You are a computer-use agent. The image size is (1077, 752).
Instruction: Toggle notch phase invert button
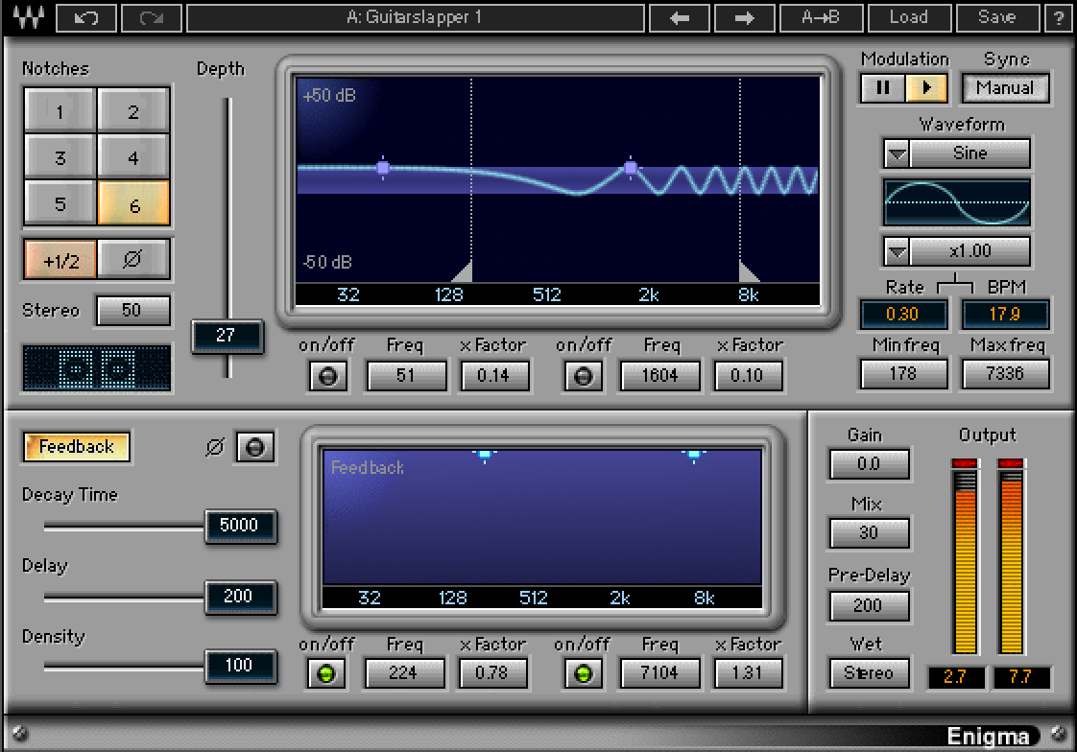pyautogui.click(x=133, y=260)
